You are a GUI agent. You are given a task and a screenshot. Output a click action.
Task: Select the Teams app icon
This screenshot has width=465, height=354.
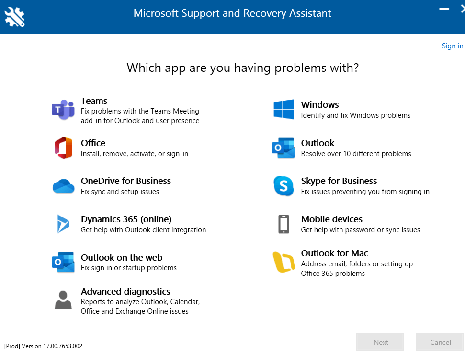tap(63, 110)
